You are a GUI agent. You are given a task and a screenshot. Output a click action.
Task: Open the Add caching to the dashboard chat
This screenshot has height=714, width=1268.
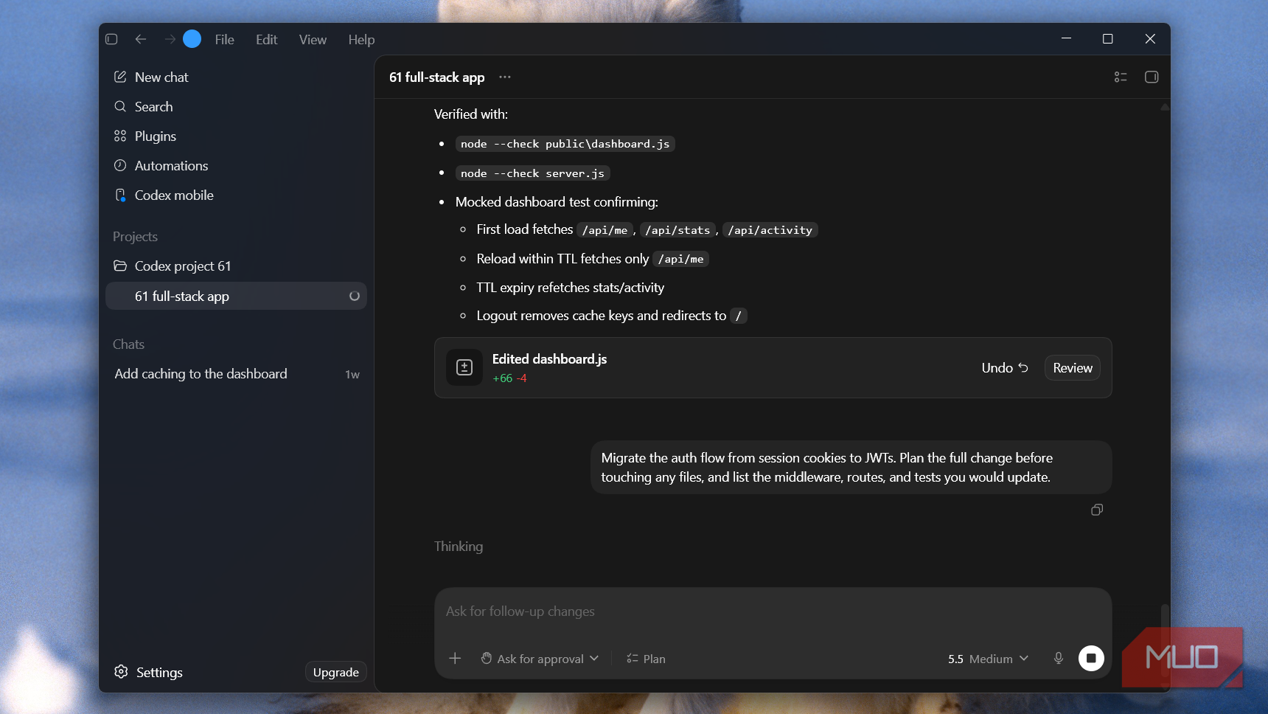tap(236, 374)
